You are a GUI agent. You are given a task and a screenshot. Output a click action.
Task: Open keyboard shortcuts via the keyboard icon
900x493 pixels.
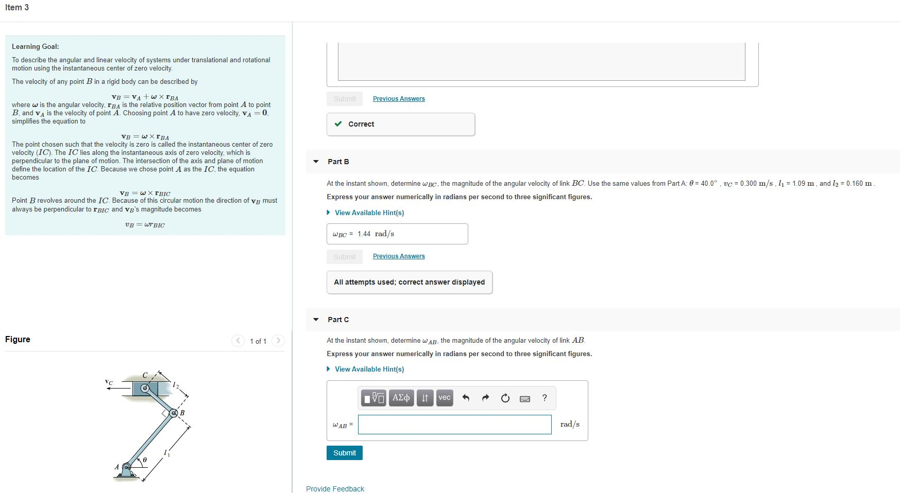click(x=524, y=398)
